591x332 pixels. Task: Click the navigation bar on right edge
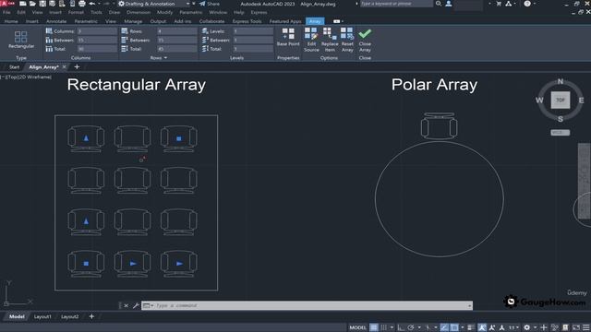click(x=585, y=181)
